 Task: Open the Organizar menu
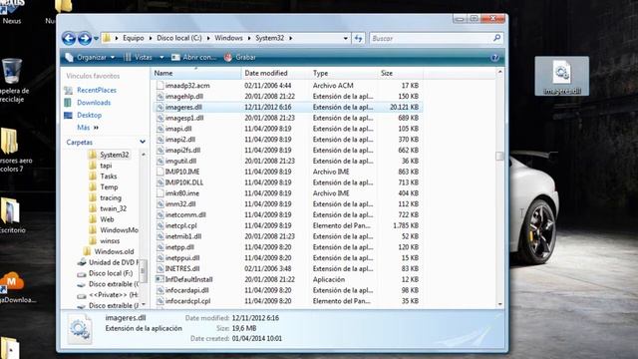pos(91,58)
